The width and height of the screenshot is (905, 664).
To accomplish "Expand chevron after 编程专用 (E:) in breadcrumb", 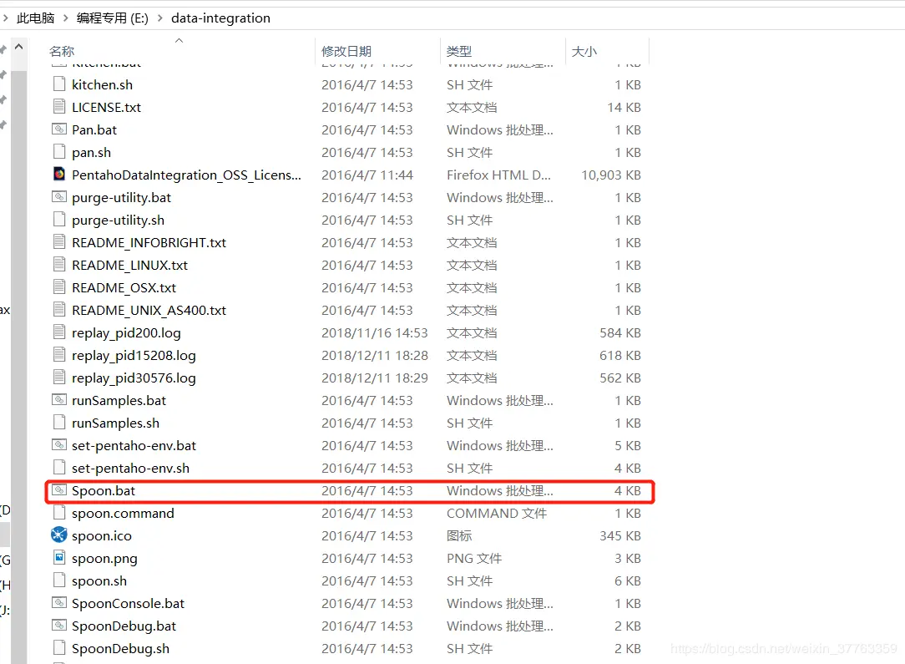I will point(159,18).
